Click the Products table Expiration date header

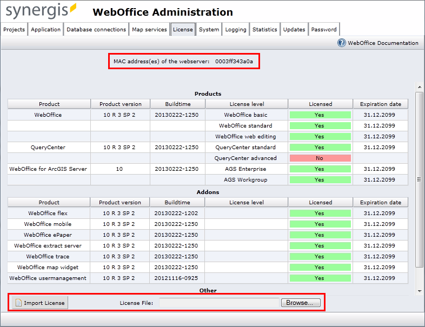[x=381, y=104]
